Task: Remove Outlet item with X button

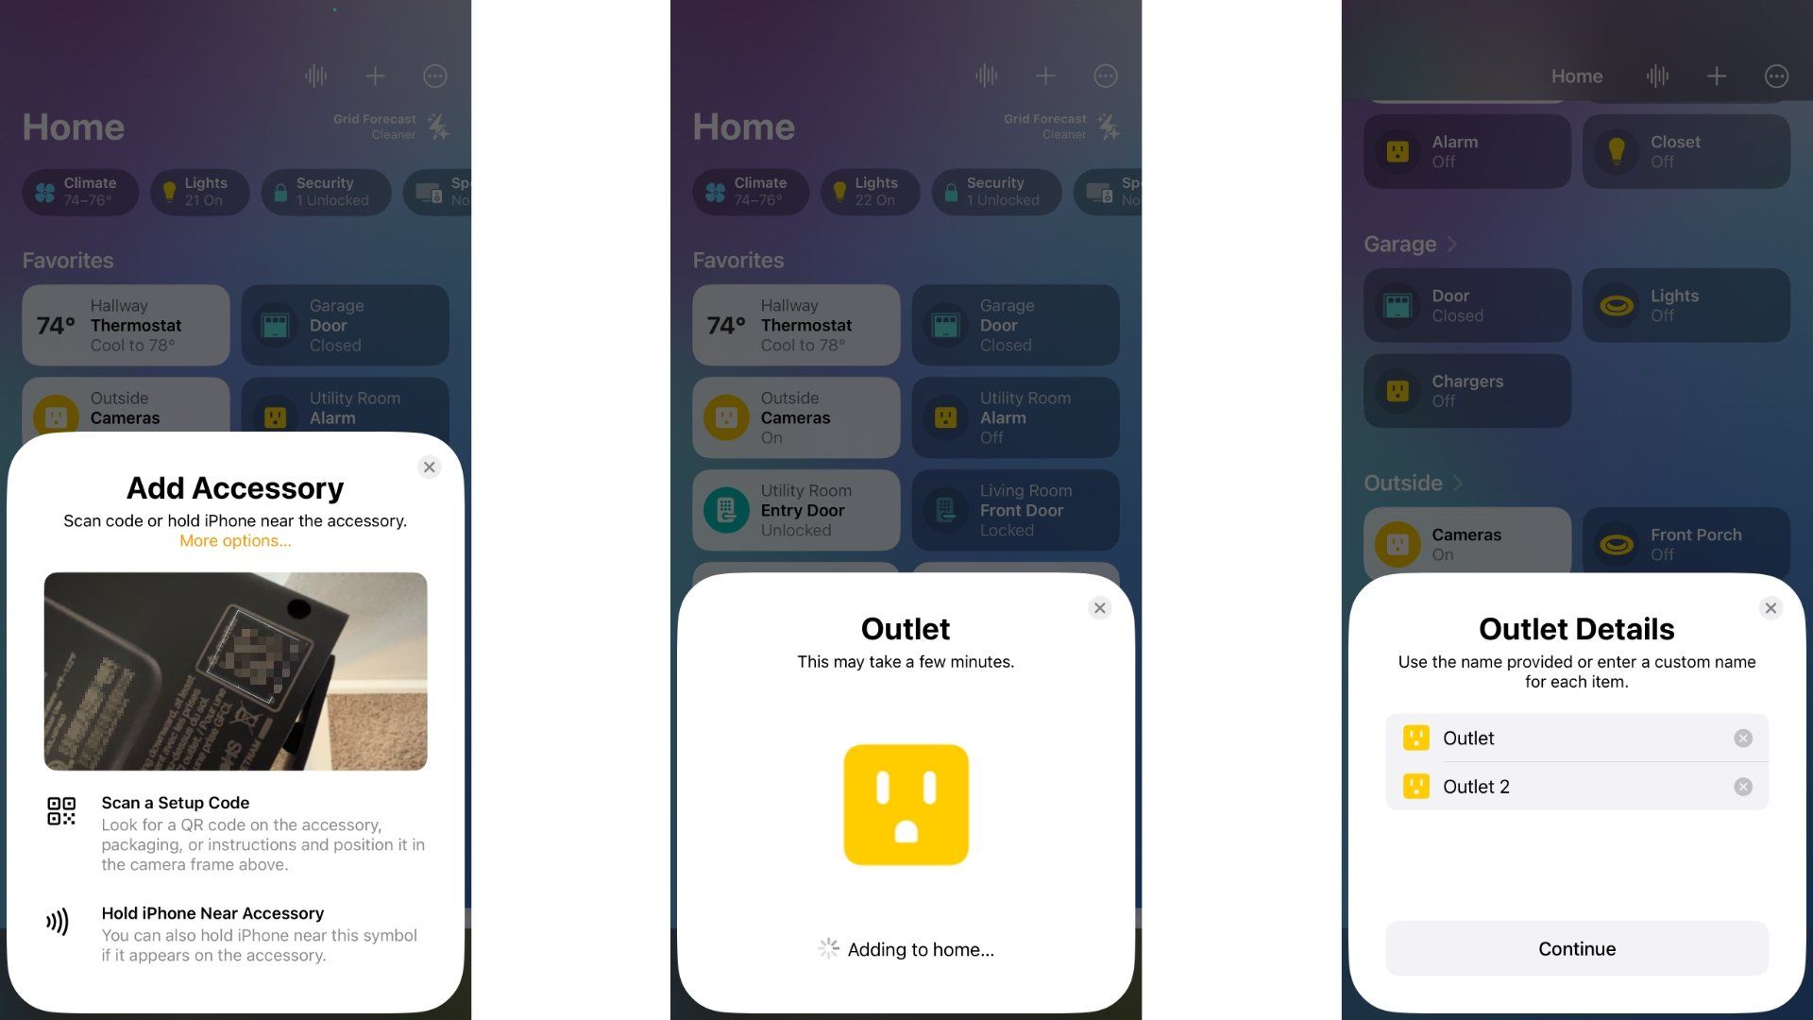Action: (1744, 738)
